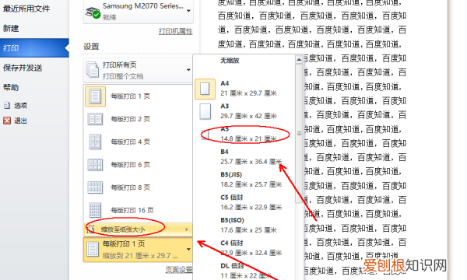
Task: Select the 打印 tab in sidebar
Action: tap(34, 47)
